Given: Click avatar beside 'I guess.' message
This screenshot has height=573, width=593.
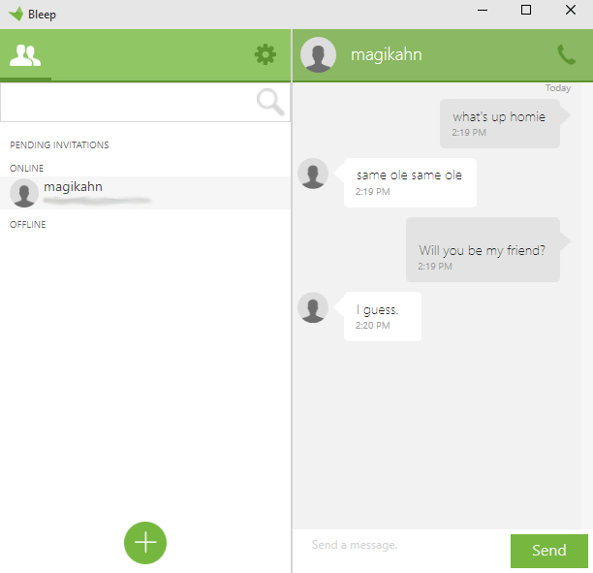Looking at the screenshot, I should [313, 307].
